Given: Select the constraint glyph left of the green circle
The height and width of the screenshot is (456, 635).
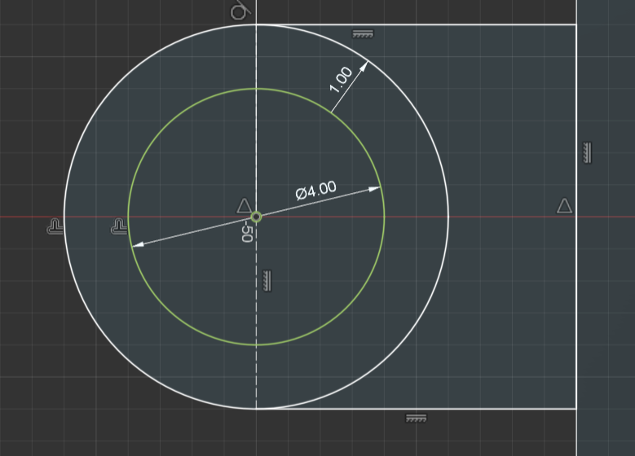Looking at the screenshot, I should point(119,226).
